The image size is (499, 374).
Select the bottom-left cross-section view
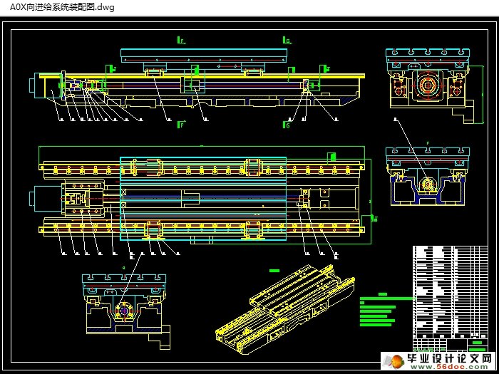(123, 305)
